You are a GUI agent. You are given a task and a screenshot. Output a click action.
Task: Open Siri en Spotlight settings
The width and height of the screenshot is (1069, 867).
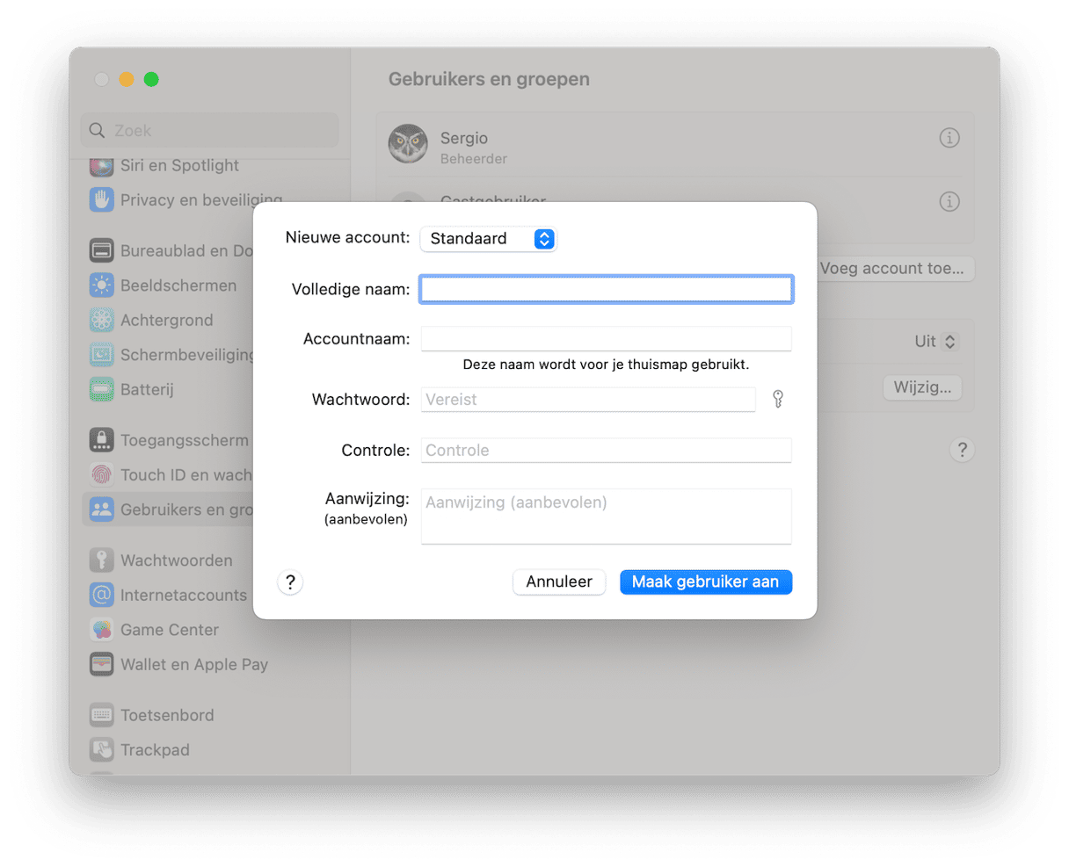point(179,166)
